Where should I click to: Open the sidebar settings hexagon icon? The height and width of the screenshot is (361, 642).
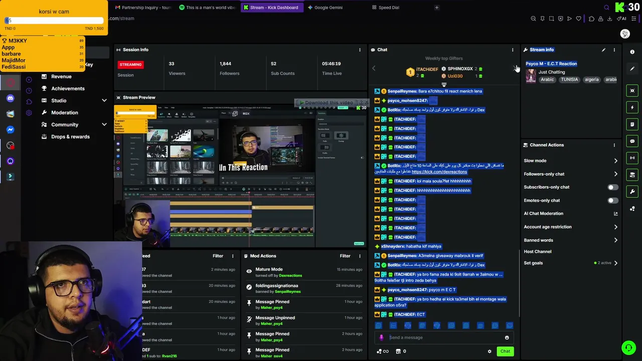point(29,113)
